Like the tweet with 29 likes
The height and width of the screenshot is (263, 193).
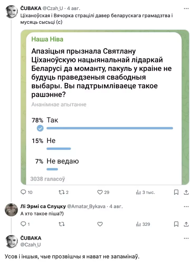103,192
